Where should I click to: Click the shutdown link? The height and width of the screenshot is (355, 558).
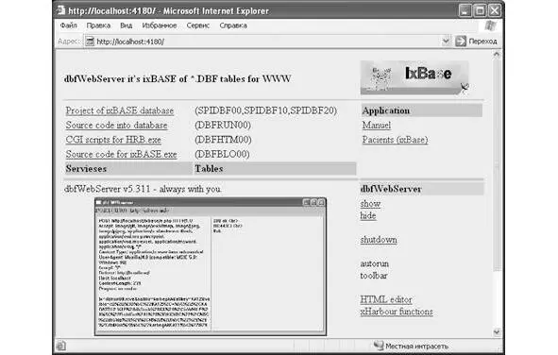(379, 240)
